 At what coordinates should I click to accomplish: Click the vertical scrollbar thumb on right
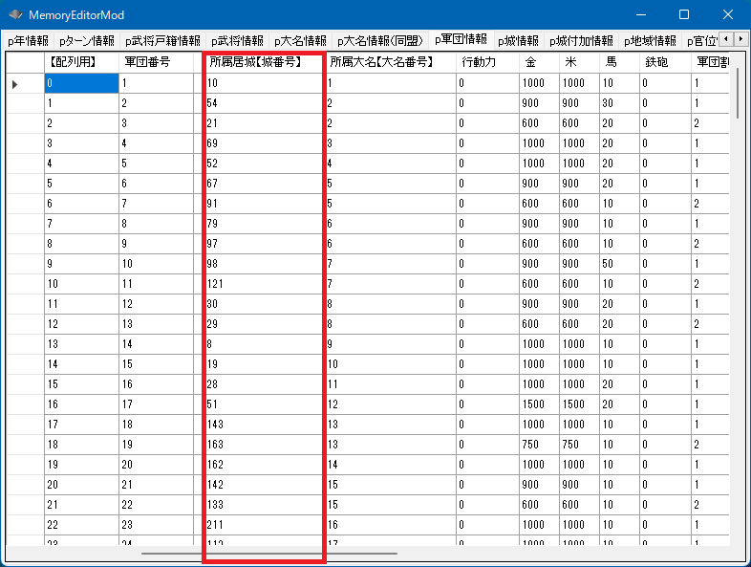point(739,94)
